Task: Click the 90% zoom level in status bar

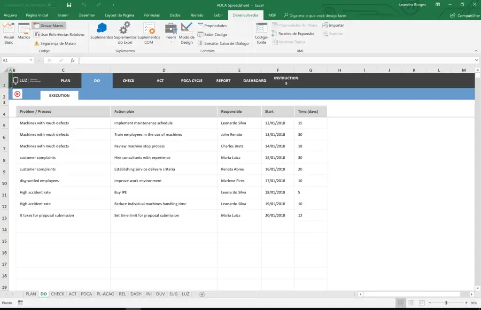Action: 473,303
